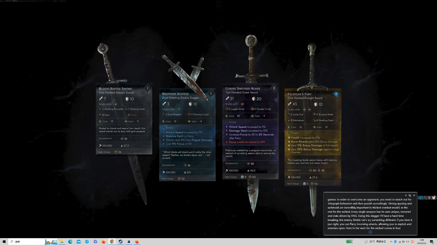
Task: Open File Explorer from the taskbar
Action: point(62,242)
